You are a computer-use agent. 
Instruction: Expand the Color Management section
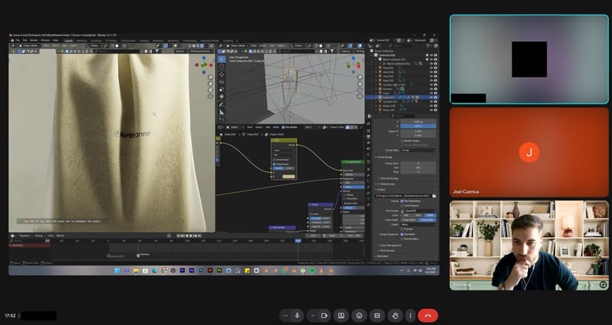pos(392,245)
